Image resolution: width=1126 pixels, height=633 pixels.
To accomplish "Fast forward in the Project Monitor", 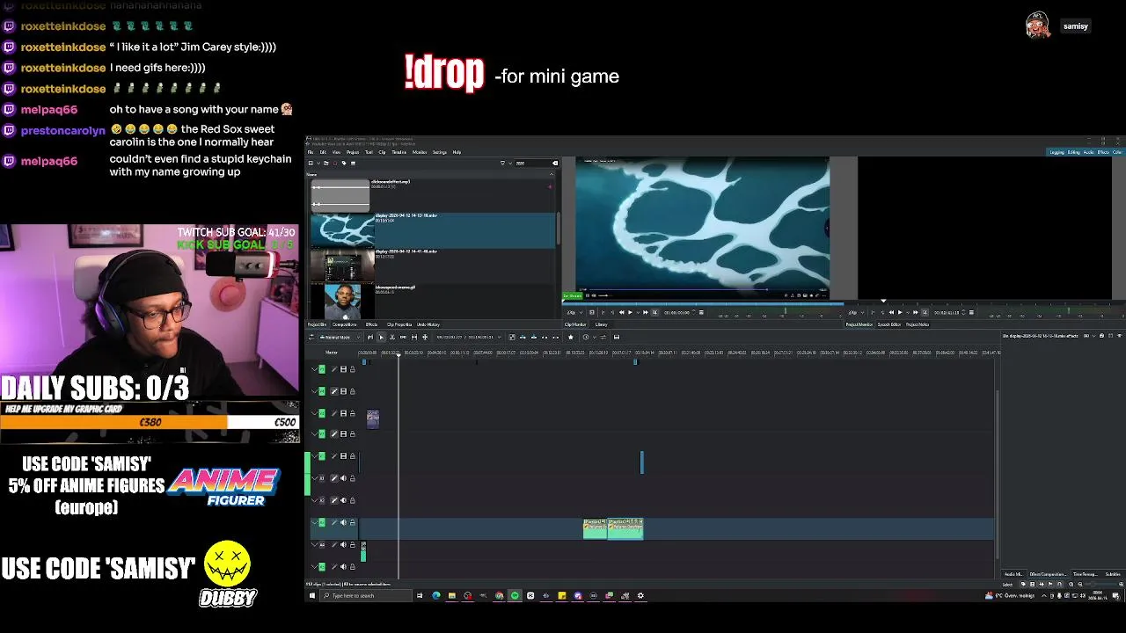I will (916, 312).
